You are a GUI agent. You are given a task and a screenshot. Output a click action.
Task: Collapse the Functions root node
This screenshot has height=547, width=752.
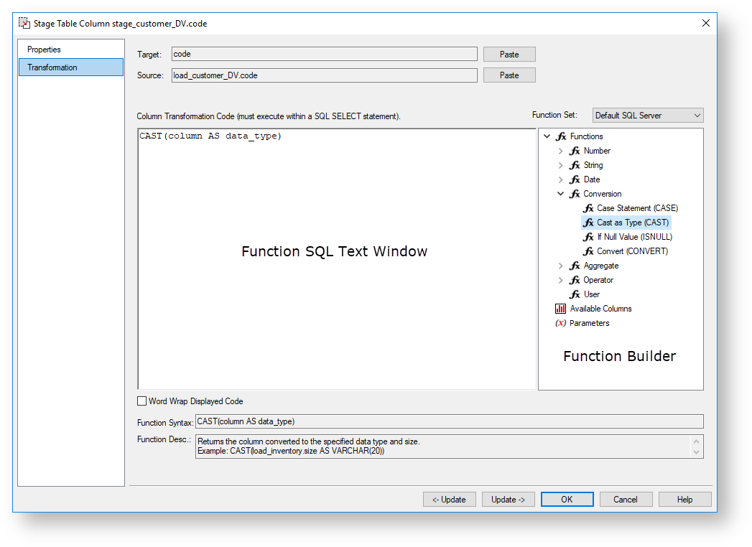(x=547, y=136)
